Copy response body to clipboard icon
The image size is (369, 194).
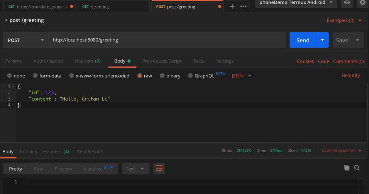346,168
